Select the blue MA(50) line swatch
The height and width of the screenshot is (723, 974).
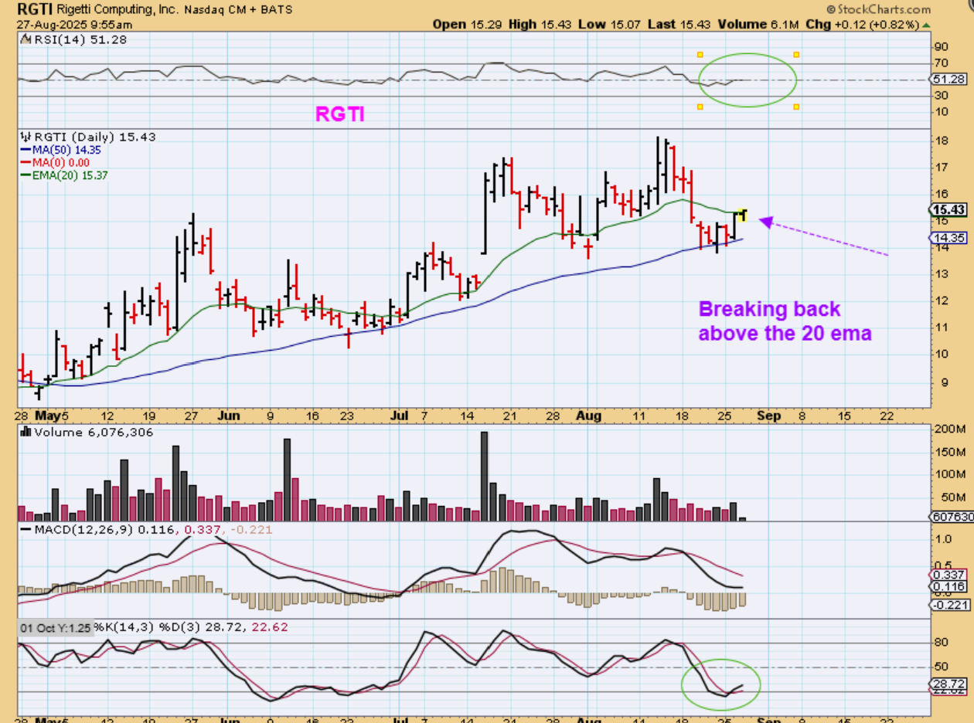pos(25,151)
